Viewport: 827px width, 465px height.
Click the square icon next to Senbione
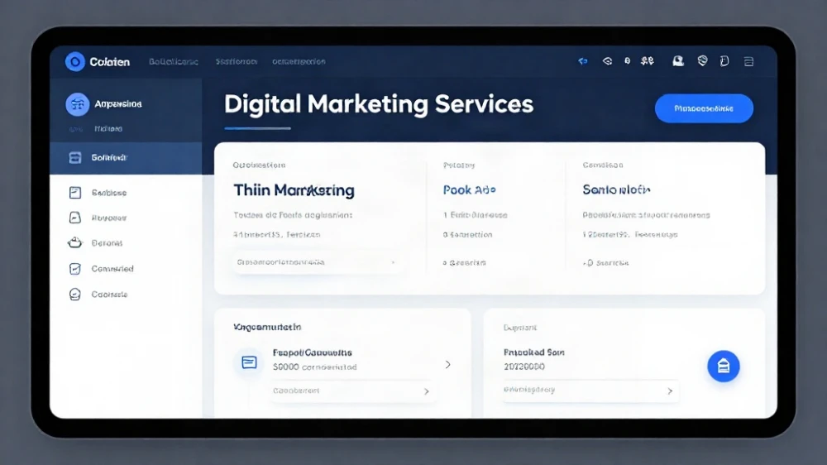point(75,193)
